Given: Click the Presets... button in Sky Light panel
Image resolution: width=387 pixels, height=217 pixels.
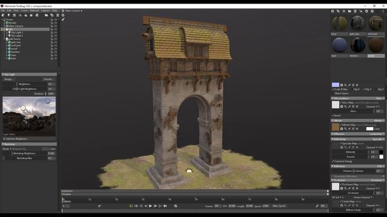Looking at the screenshot, I should (x=48, y=79).
